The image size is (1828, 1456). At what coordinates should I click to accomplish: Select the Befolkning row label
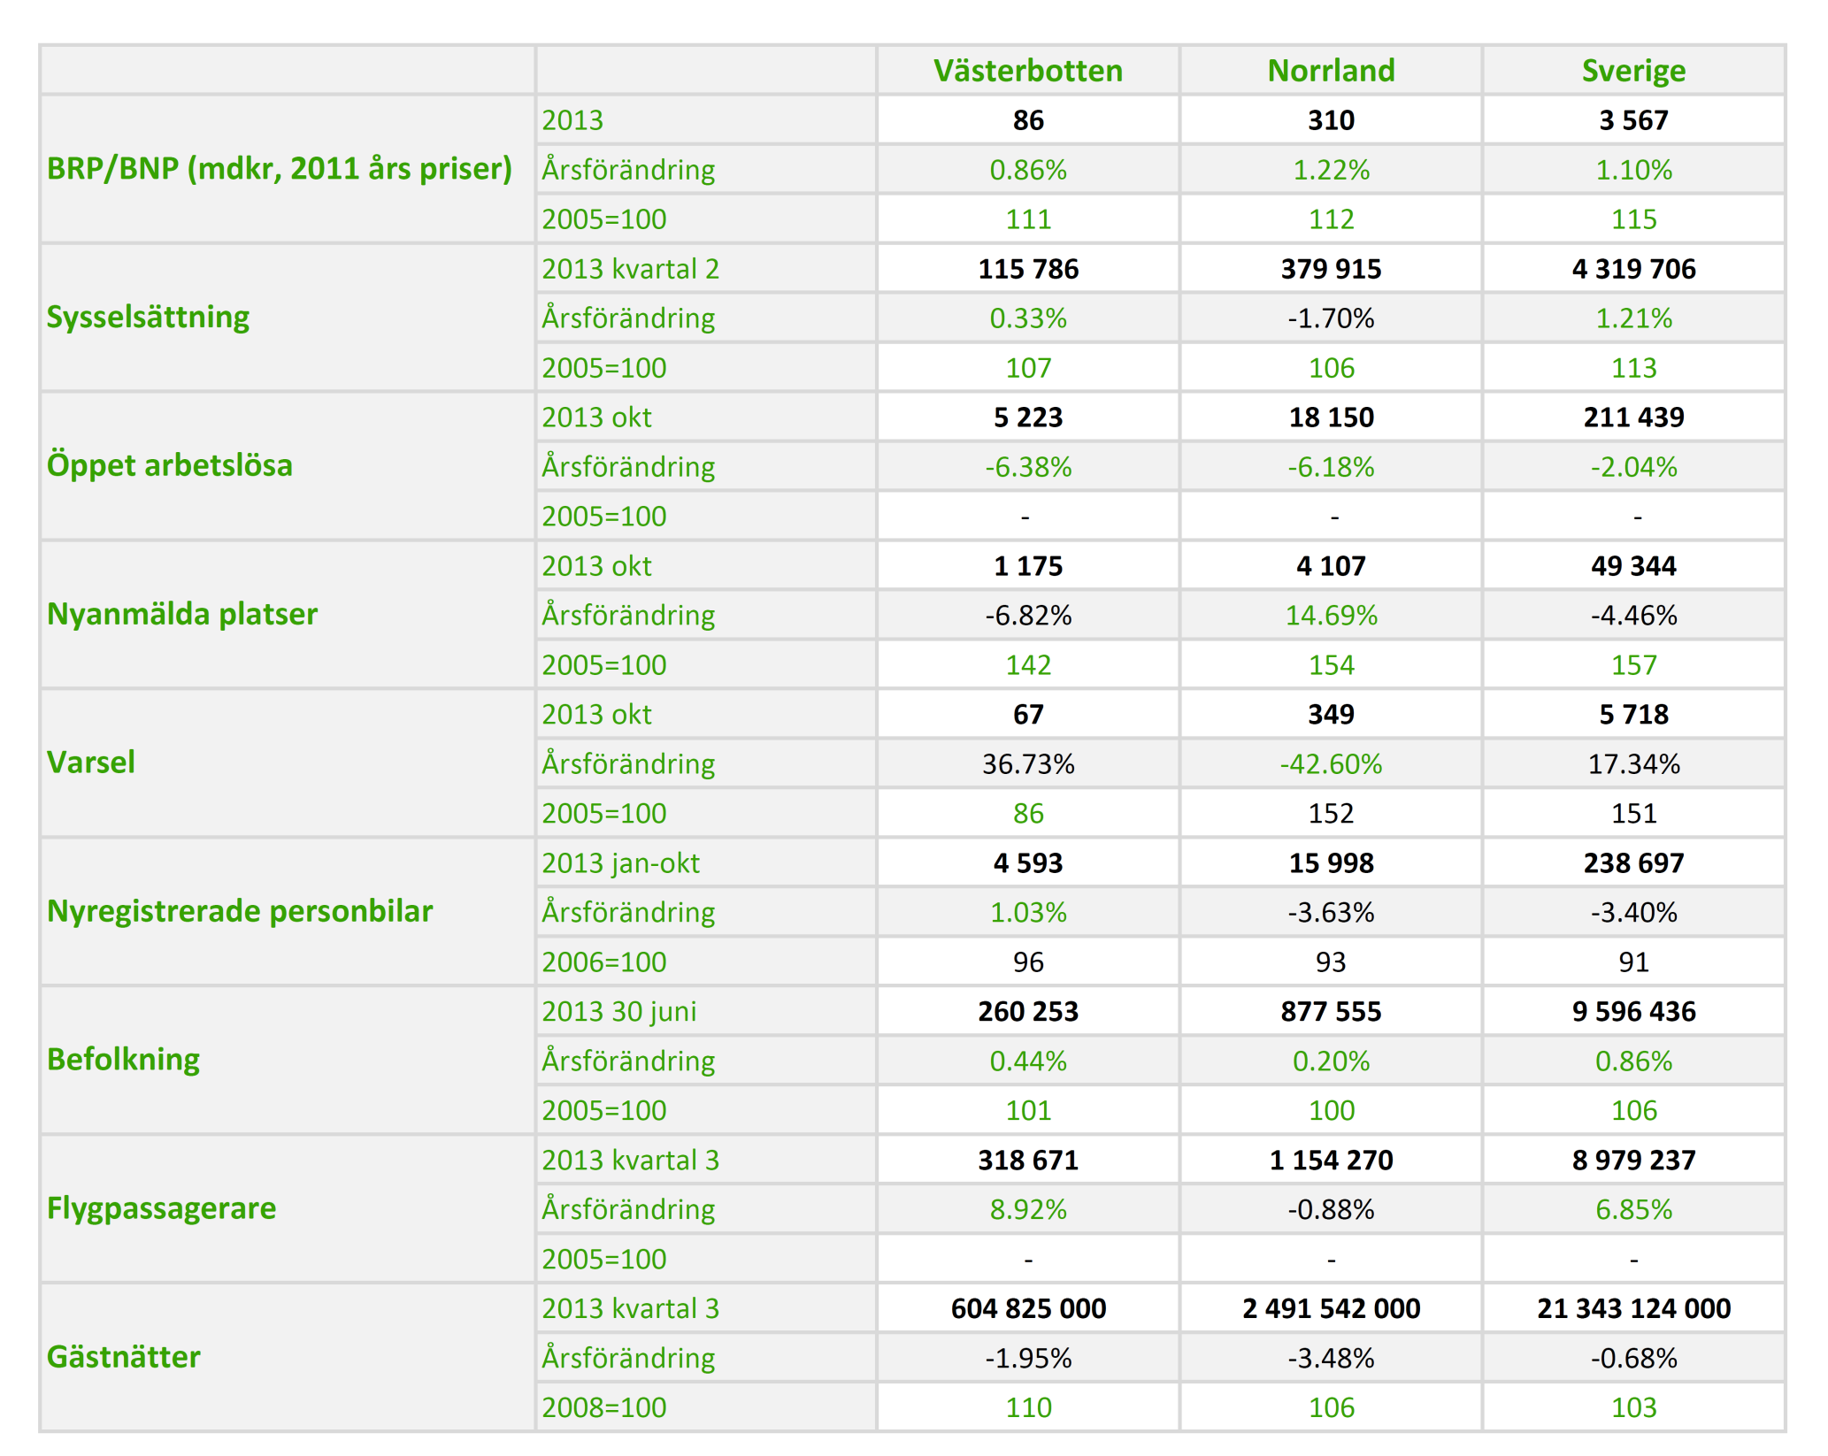coord(123,1060)
